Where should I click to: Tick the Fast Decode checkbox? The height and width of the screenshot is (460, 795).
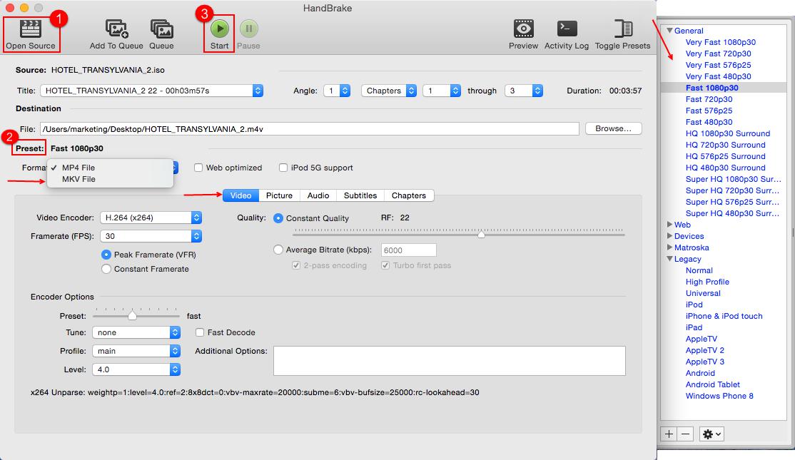(200, 332)
